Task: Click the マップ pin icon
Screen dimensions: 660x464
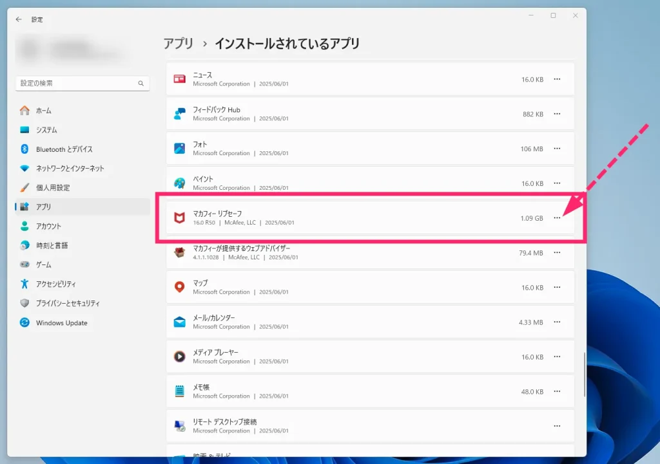Action: (180, 287)
